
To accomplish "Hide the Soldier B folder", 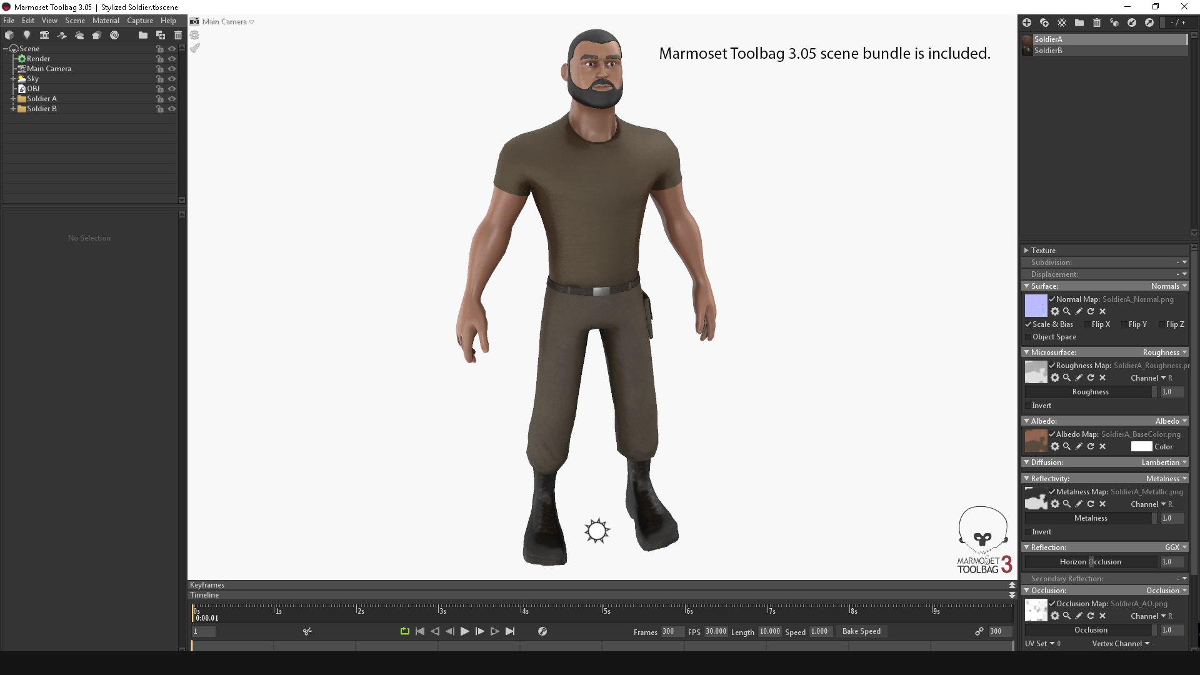I will coord(172,109).
